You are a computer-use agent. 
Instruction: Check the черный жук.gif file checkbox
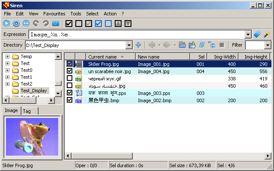point(70,78)
